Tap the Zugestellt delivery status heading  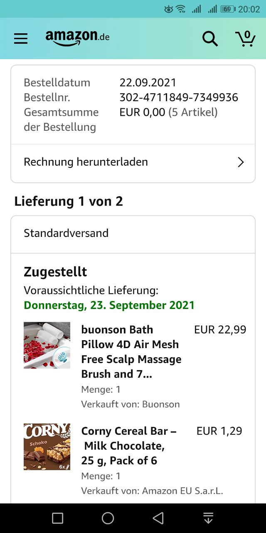55,272
